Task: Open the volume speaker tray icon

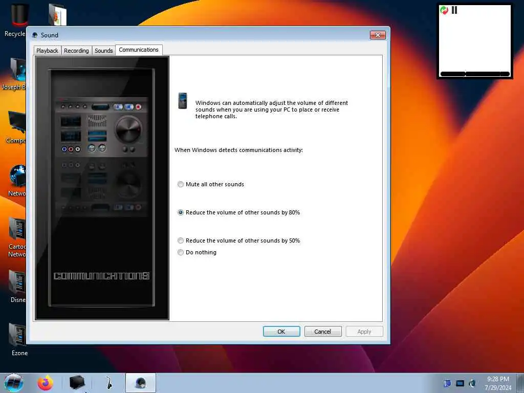Action: pyautogui.click(x=472, y=383)
